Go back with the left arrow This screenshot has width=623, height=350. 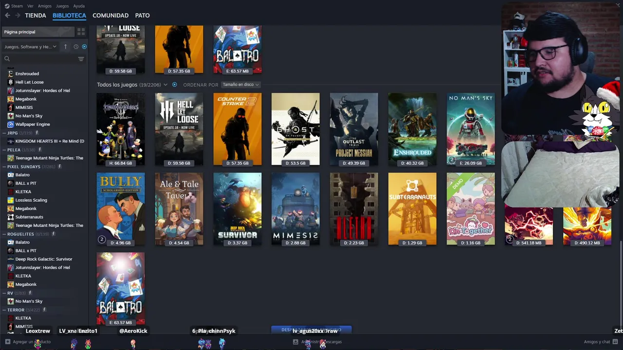coord(7,16)
